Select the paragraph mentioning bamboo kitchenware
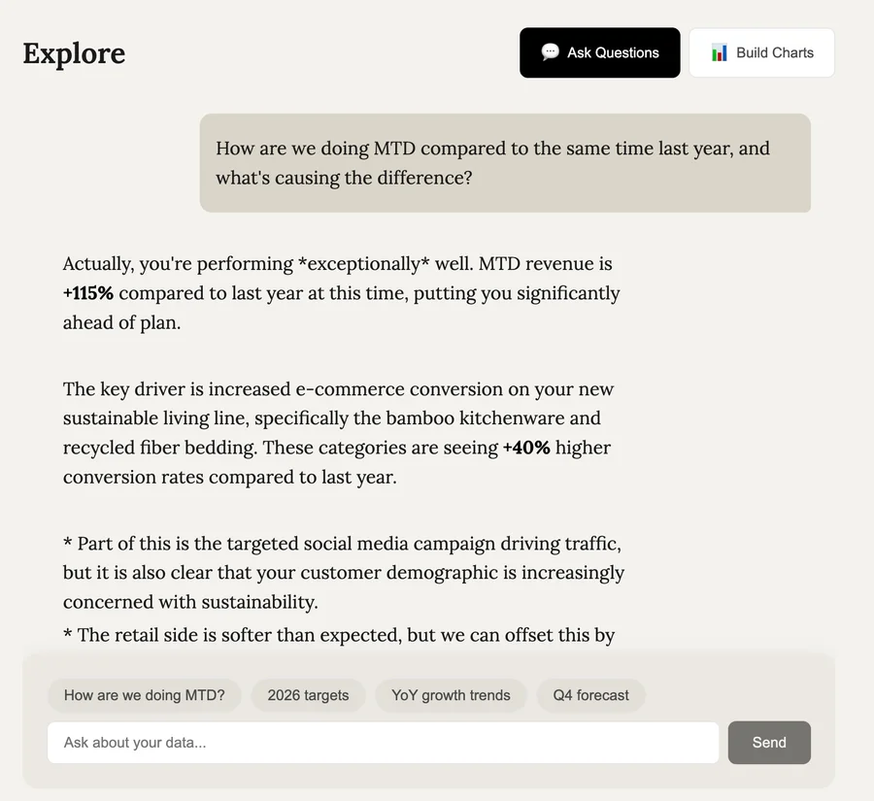This screenshot has width=874, height=801. (338, 432)
